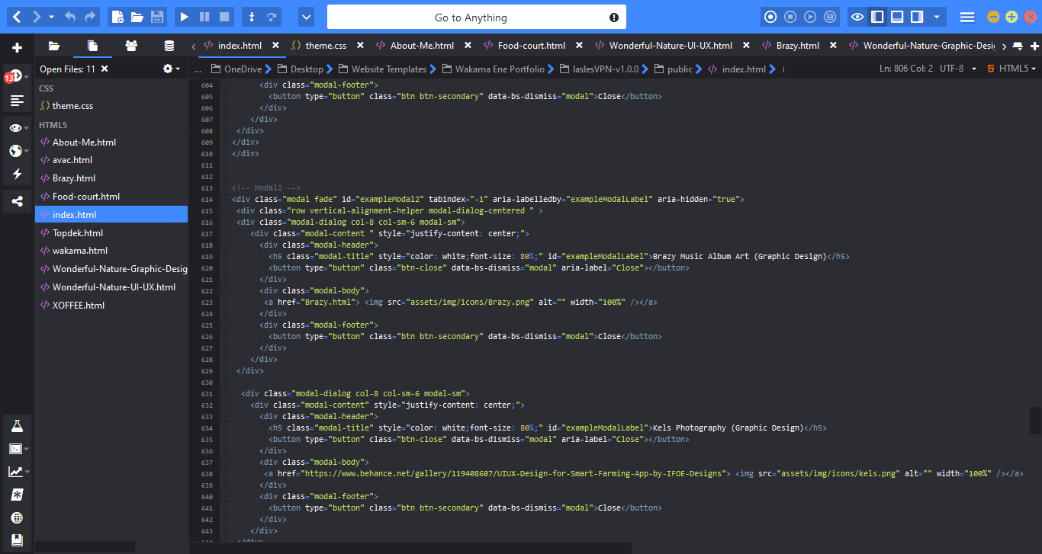Viewport: 1042px width, 554px height.
Task: Toggle the bottom pane visibility
Action: coord(898,17)
